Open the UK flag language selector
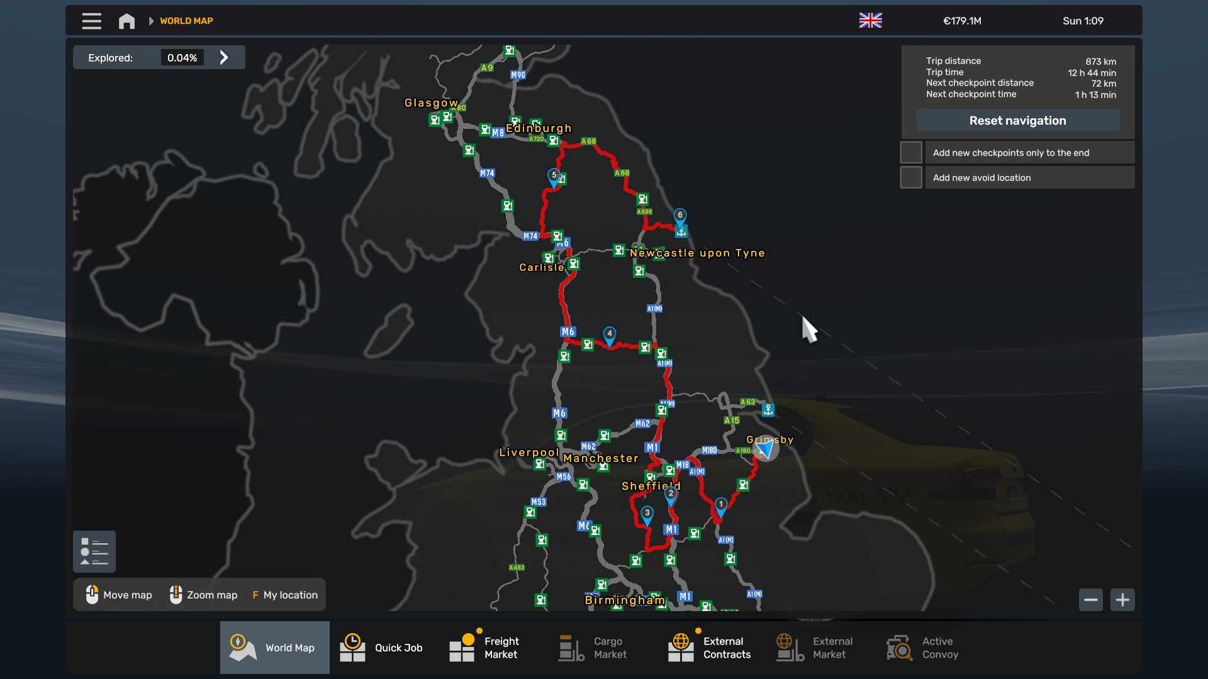Screen dimensions: 1208x679 tap(870, 21)
